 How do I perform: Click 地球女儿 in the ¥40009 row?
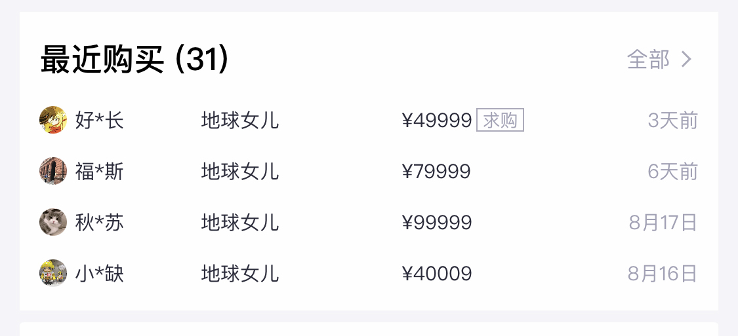tap(240, 273)
